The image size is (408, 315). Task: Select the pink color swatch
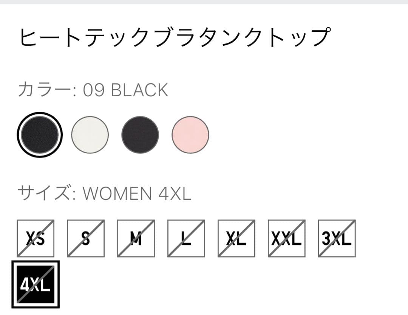[x=190, y=134]
